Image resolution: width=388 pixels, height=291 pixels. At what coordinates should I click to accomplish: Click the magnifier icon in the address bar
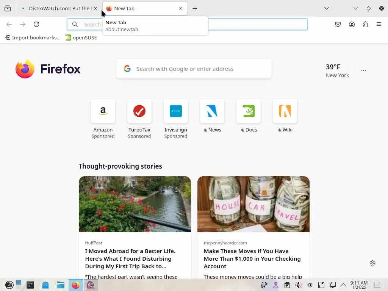pyautogui.click(x=75, y=24)
